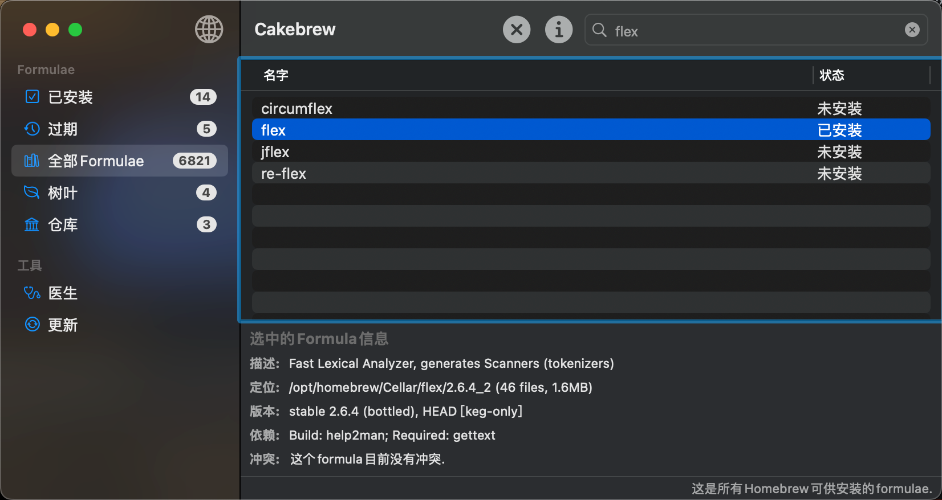
Task: Click the magnifier icon in search field
Action: click(599, 30)
